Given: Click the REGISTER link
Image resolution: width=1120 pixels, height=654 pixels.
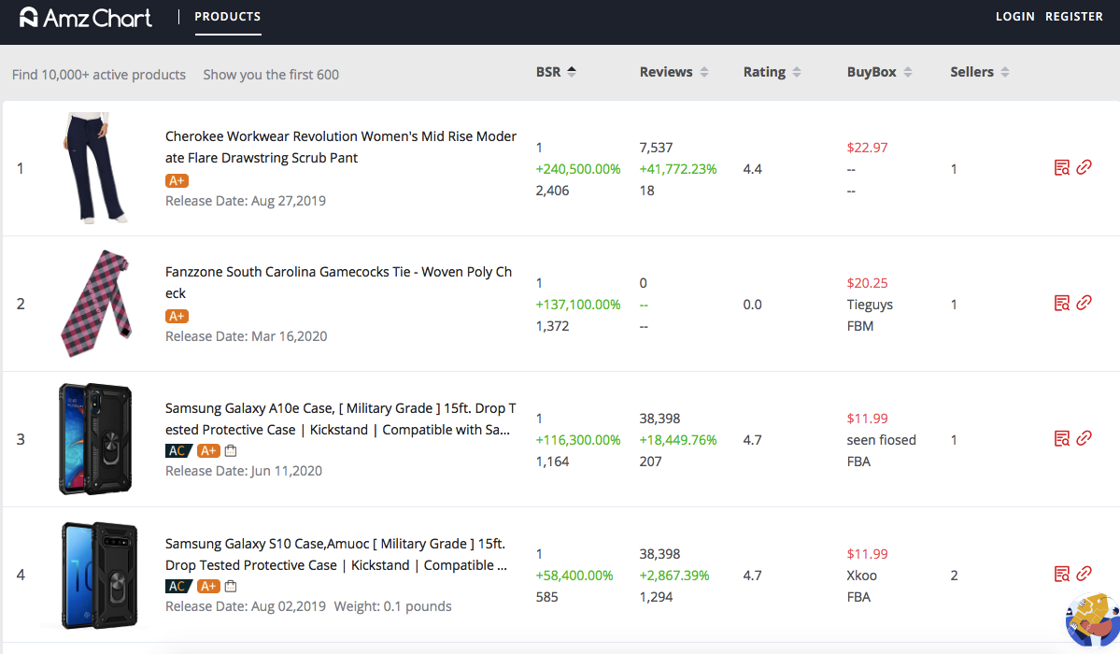Looking at the screenshot, I should (x=1074, y=17).
